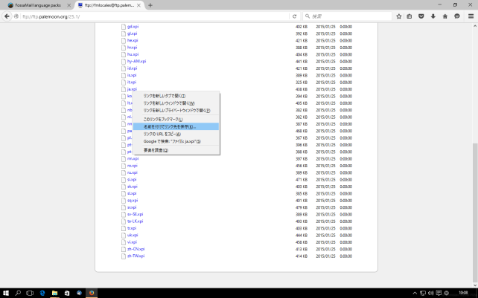This screenshot has height=298, width=478.
Task: Open the gd.xpi file link
Action: pyautogui.click(x=133, y=27)
